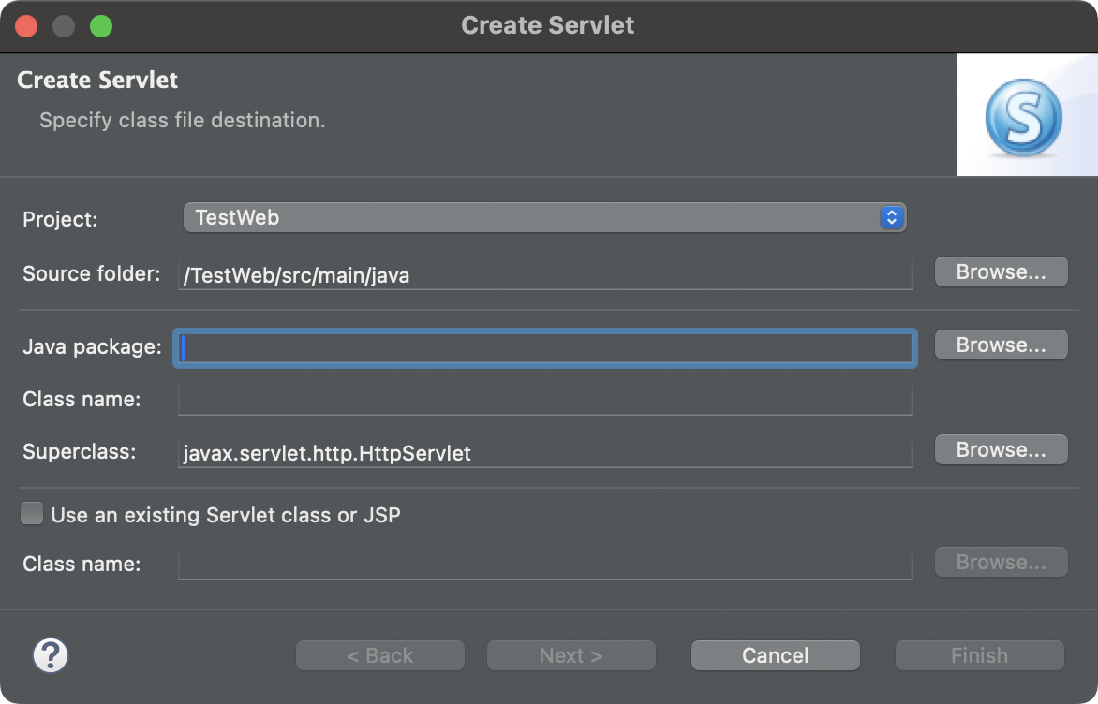This screenshot has width=1098, height=704.
Task: Click the Project combo box blue arrows
Action: tap(892, 217)
